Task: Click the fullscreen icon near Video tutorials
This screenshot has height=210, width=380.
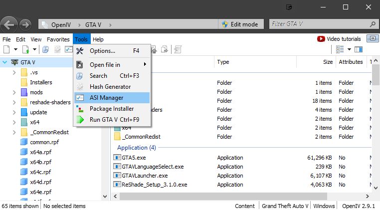Action: pos(373,38)
